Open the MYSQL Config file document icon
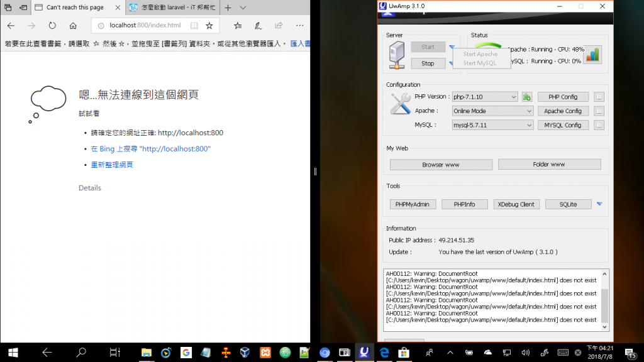Viewport: 644px width, 362px height. [x=599, y=125]
